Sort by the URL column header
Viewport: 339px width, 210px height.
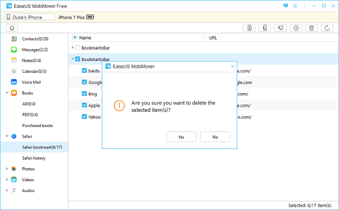[213, 38]
